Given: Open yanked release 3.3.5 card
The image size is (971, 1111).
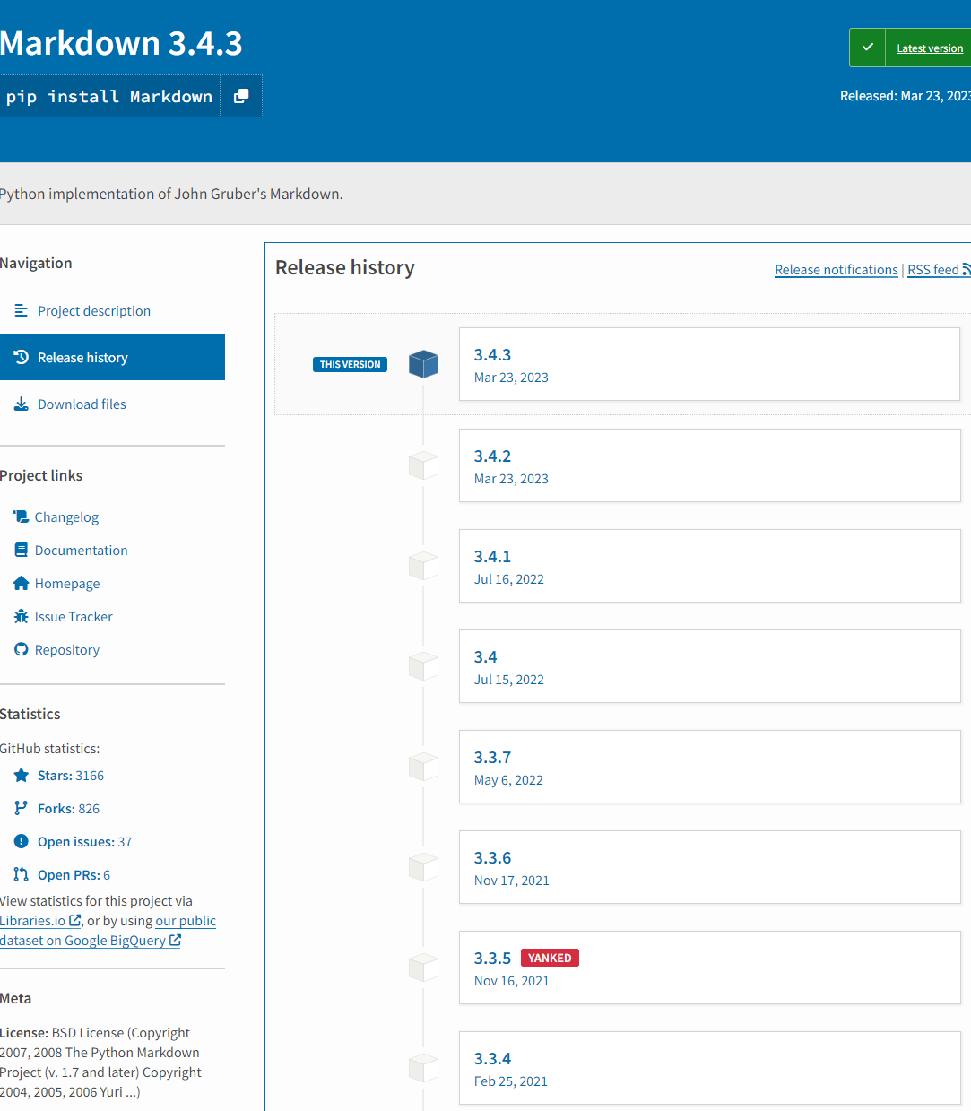Looking at the screenshot, I should (709, 968).
